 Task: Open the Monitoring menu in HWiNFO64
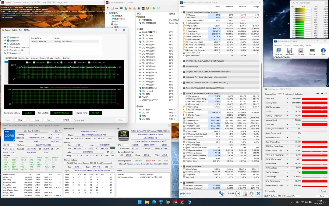299,45
